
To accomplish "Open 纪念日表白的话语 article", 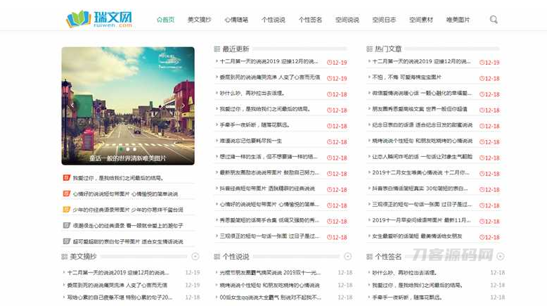I will click(422, 125).
